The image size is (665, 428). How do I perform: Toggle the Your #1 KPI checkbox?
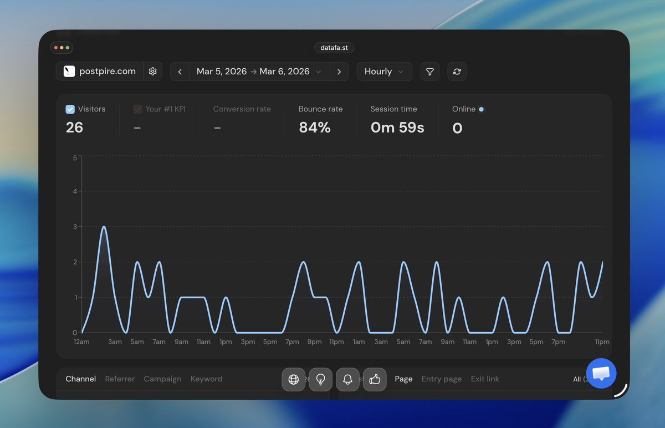138,109
